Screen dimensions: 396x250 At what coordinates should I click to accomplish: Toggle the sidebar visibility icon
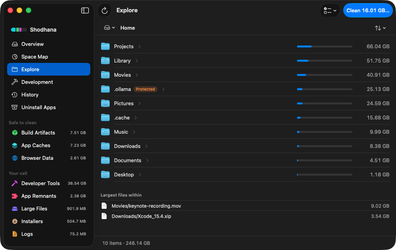point(85,10)
